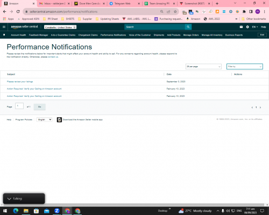This screenshot has height=215, width=269.
Task: Open 'Please review your listings' notification
Action: coord(20,82)
